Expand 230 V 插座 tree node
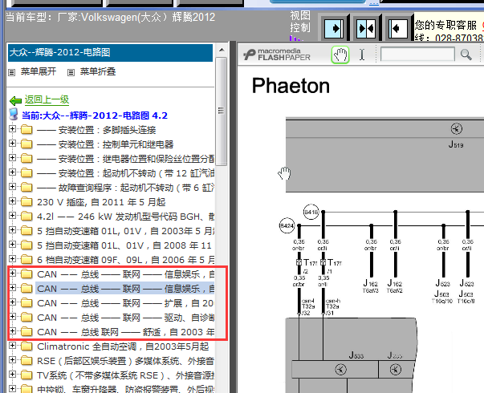 point(12,201)
